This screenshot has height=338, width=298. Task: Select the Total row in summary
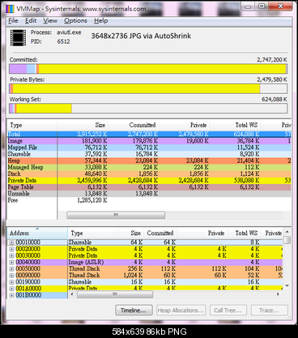click(x=149, y=135)
